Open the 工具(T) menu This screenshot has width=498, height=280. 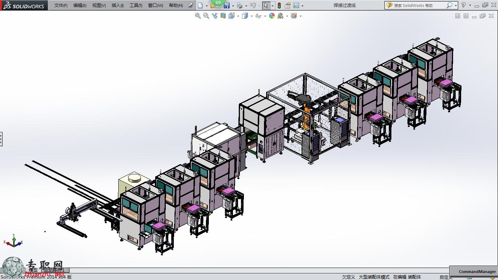click(136, 5)
